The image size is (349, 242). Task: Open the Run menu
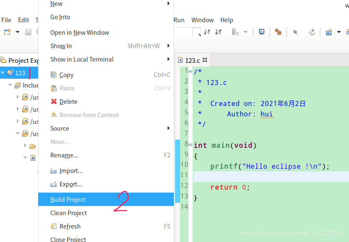pos(179,20)
